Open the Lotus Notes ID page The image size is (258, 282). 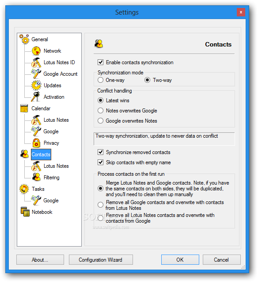tap(59, 62)
